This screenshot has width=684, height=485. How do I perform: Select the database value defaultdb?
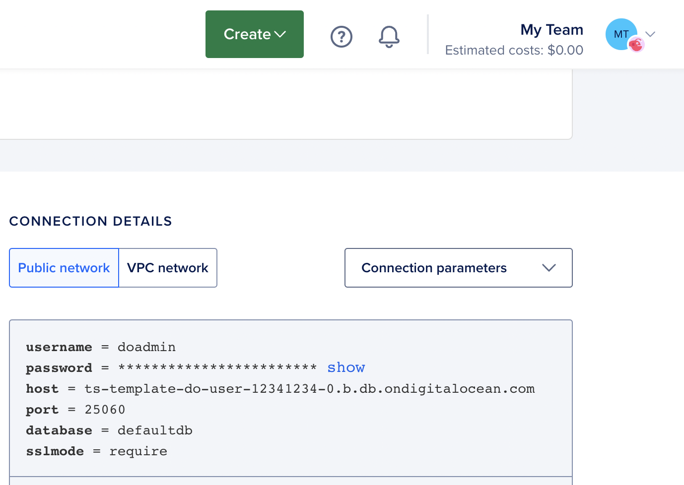point(155,430)
